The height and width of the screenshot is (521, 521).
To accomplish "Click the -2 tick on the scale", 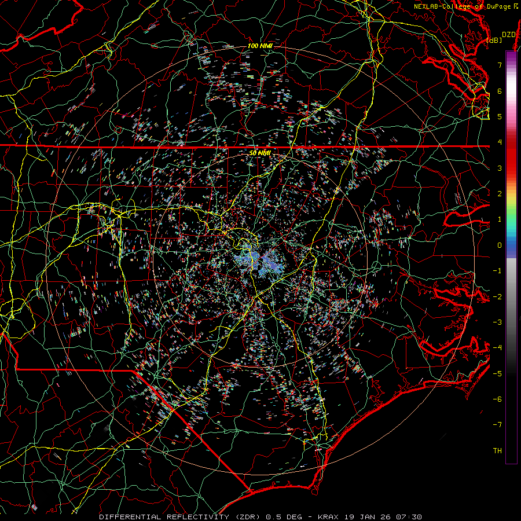I will point(497,297).
